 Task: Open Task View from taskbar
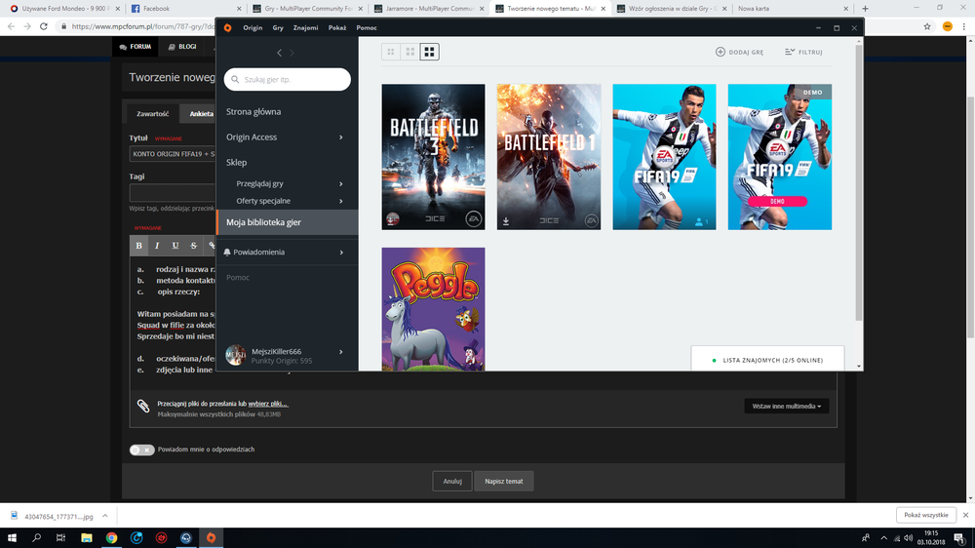tap(60, 537)
